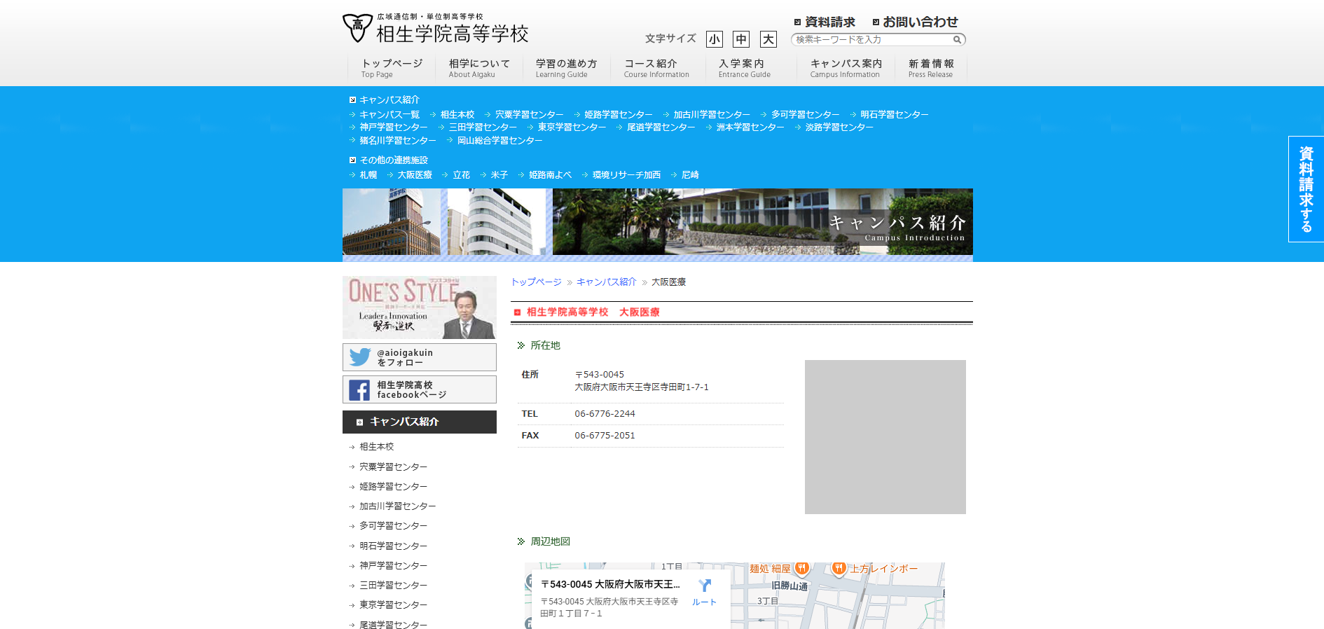Open the 相学について menu
The image size is (1324, 629).
tap(479, 68)
